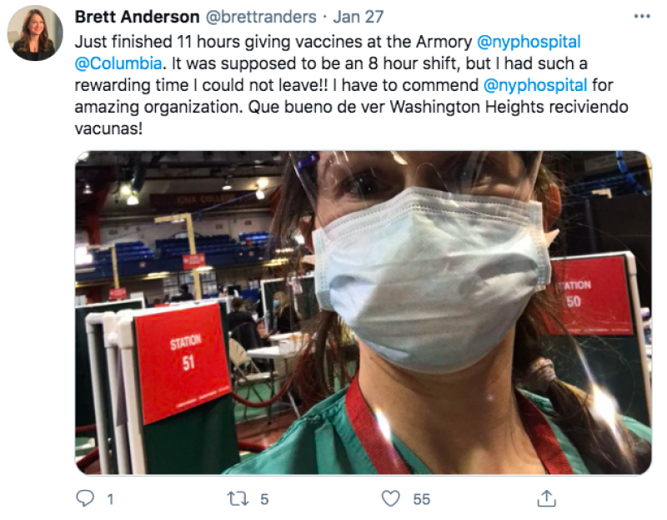Viewport: 667px width, 520px height.
Task: Open Brett Anderson's profile picture
Action: 35,33
